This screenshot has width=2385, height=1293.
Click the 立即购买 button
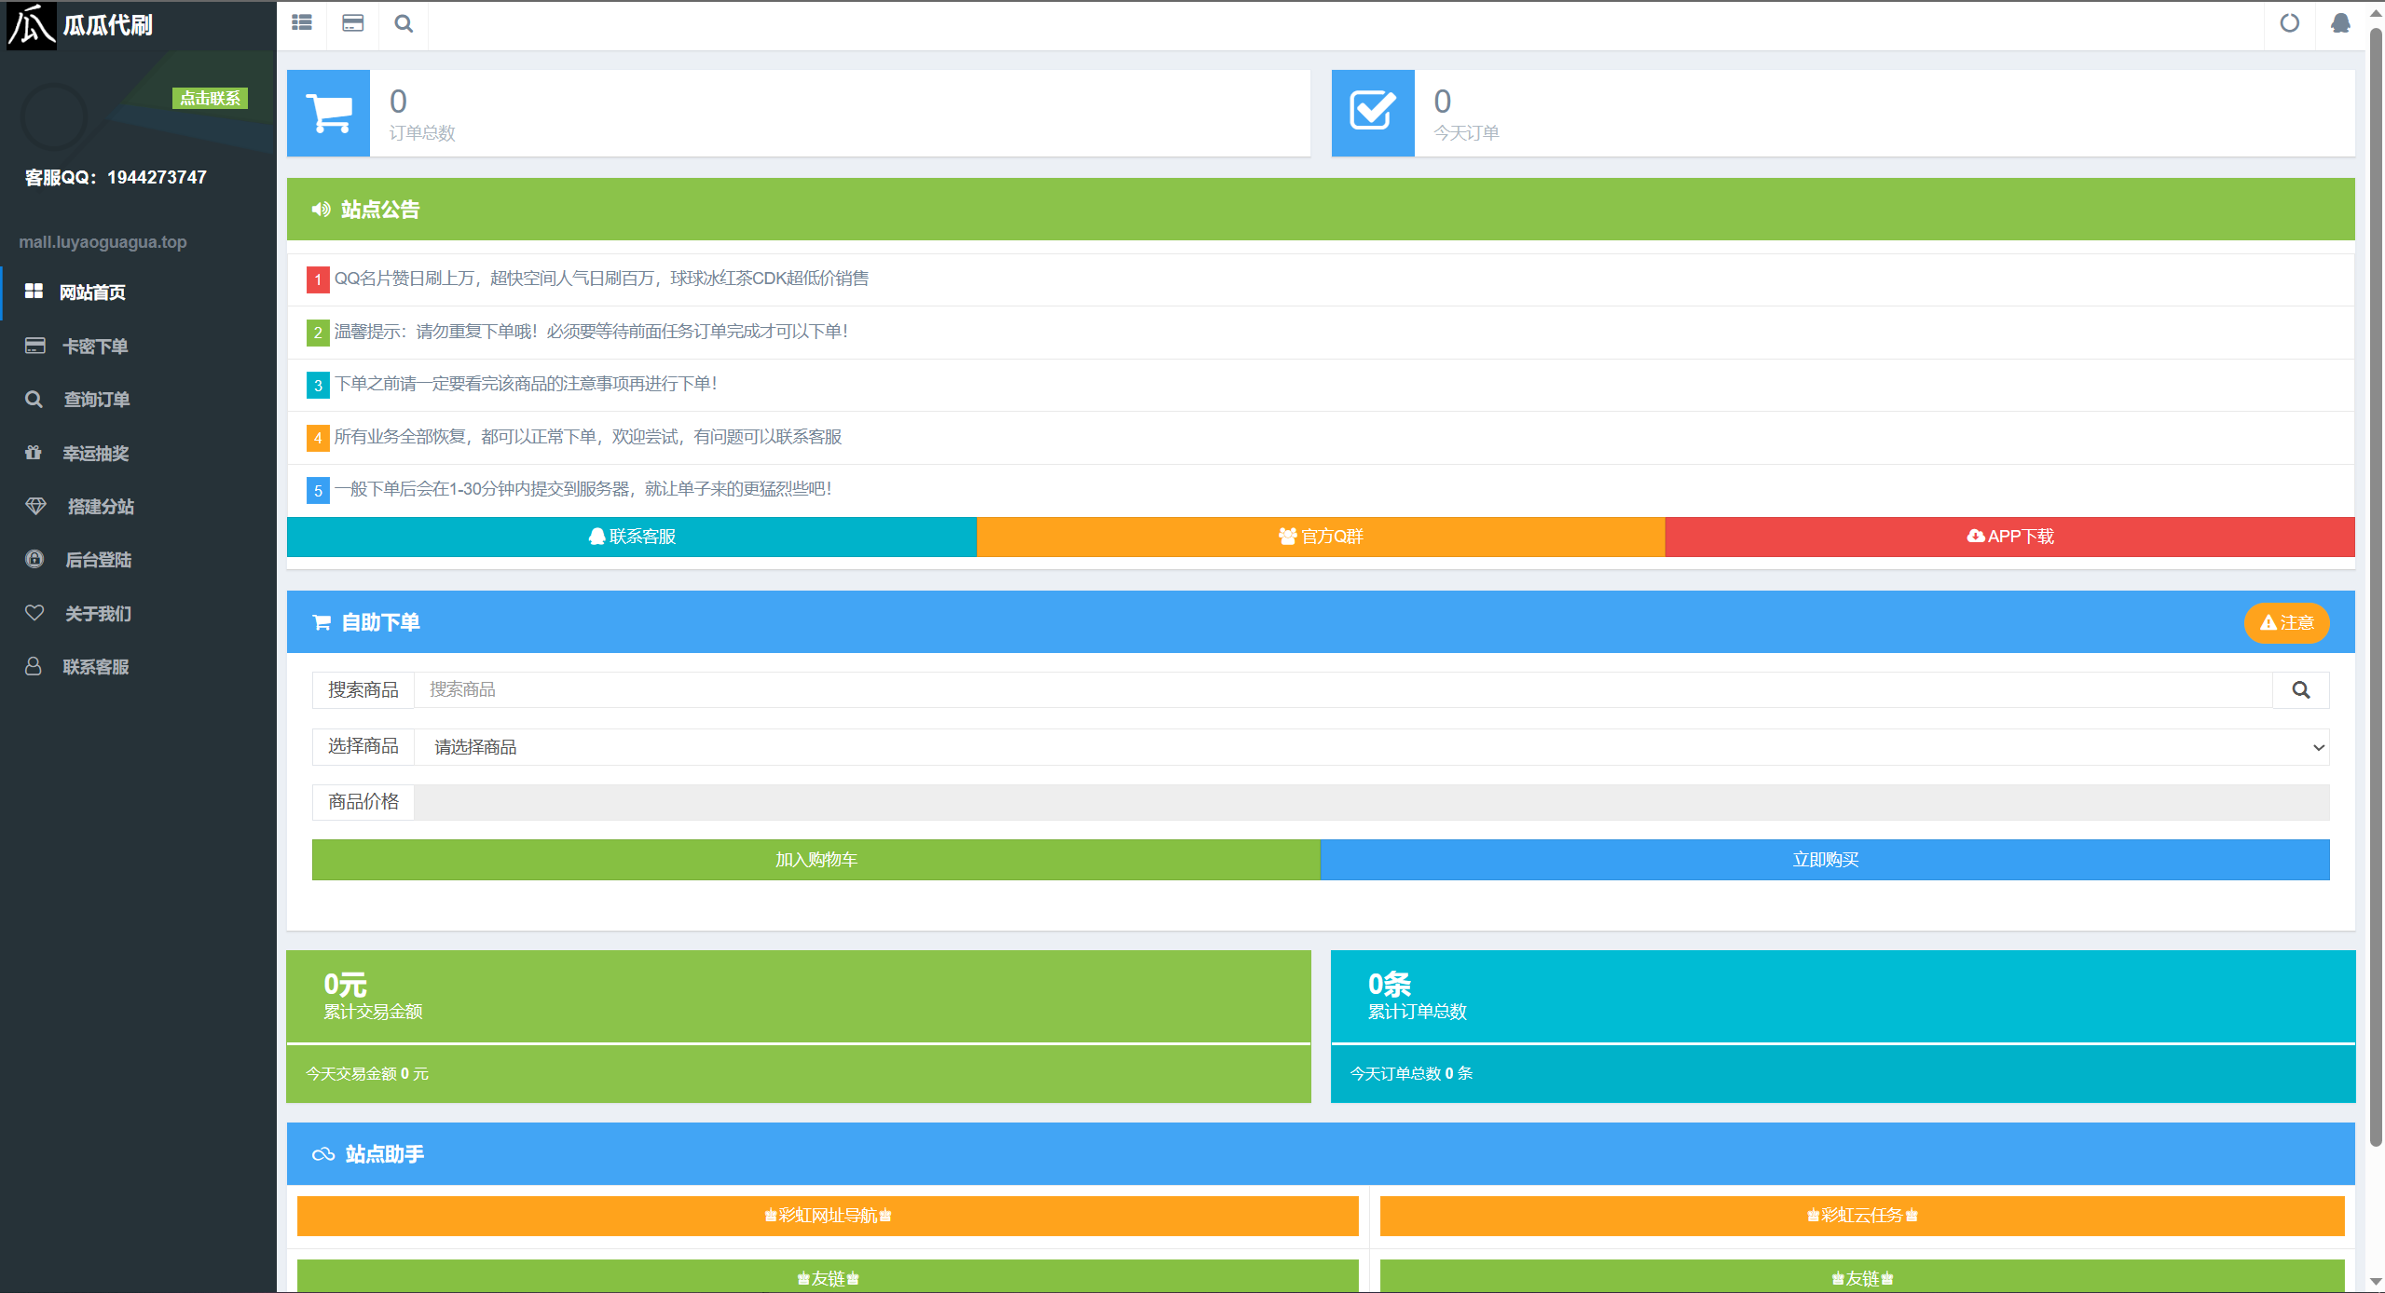click(1825, 860)
